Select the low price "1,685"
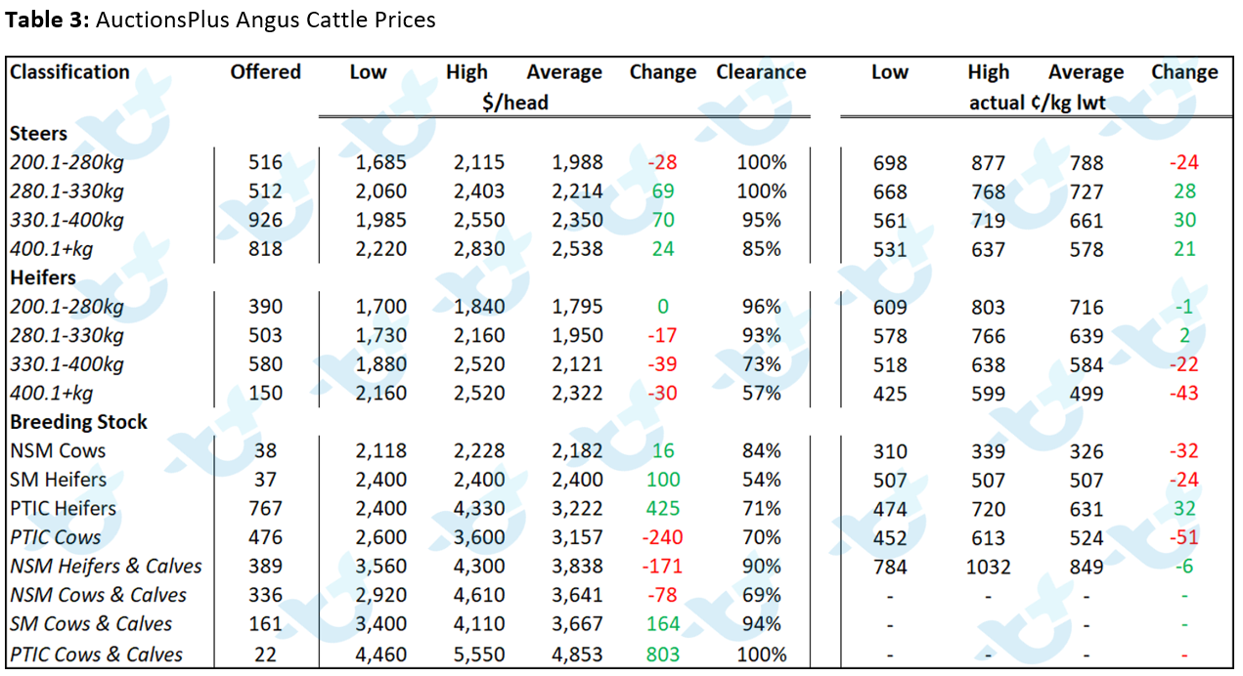 tap(380, 163)
